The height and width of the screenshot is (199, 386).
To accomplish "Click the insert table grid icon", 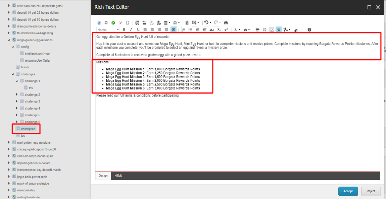I will (166, 23).
